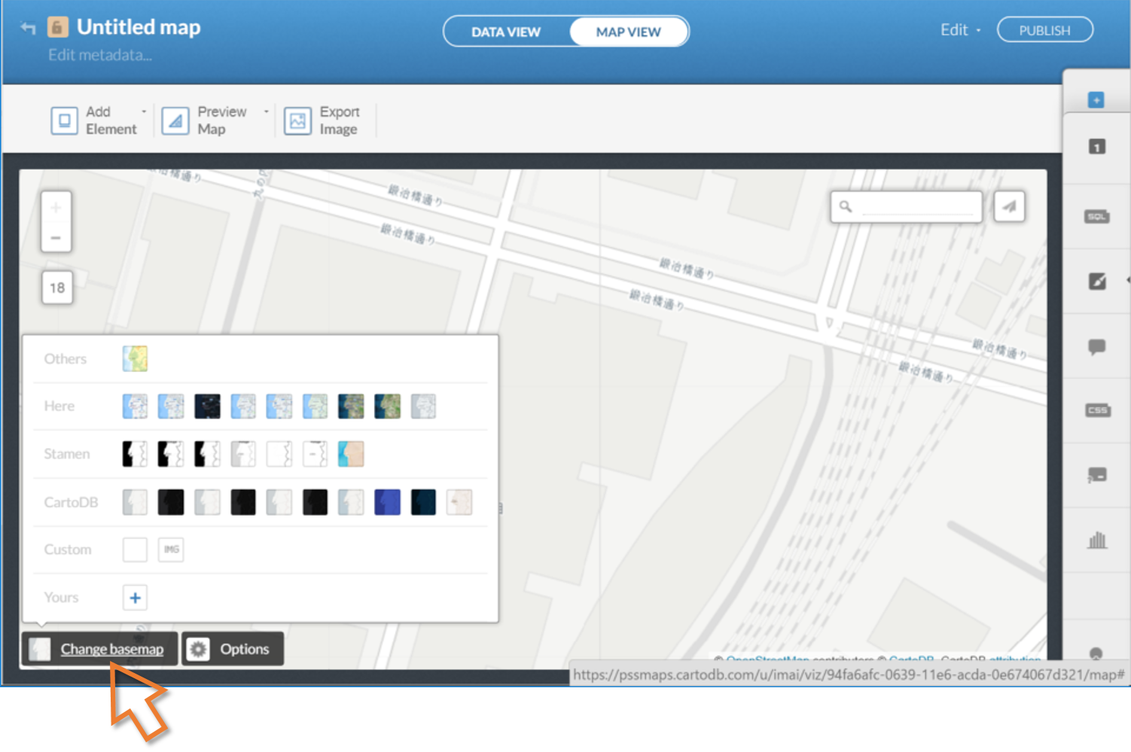Select the first CartoDB light basemap
The height and width of the screenshot is (752, 1131).
pyautogui.click(x=136, y=502)
